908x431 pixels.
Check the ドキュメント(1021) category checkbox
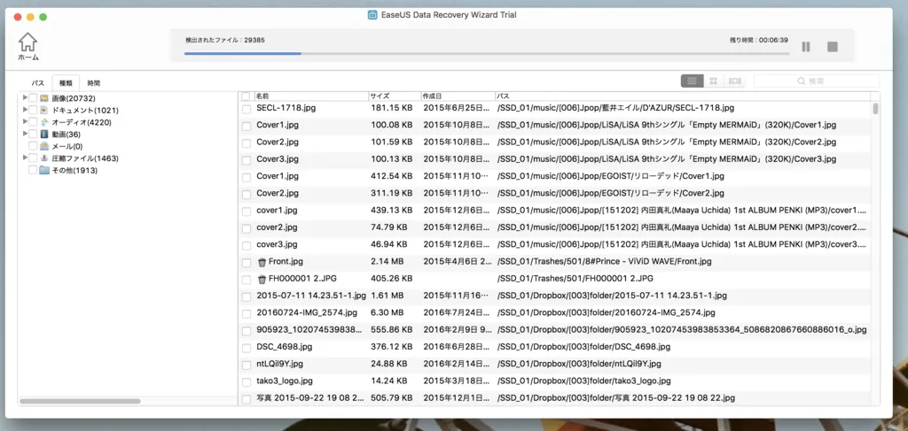tap(33, 110)
